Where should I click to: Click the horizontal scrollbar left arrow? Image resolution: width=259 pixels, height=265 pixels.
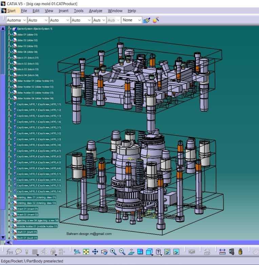pyautogui.click(x=8, y=243)
